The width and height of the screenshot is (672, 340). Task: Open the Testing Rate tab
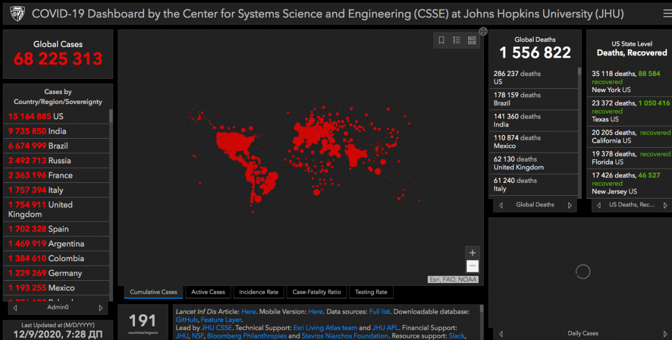(371, 292)
